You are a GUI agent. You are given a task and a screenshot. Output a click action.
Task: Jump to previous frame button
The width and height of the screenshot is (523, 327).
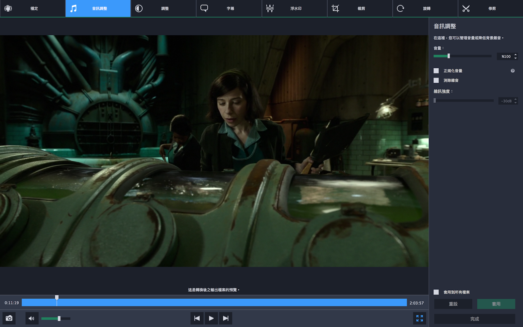point(197,318)
